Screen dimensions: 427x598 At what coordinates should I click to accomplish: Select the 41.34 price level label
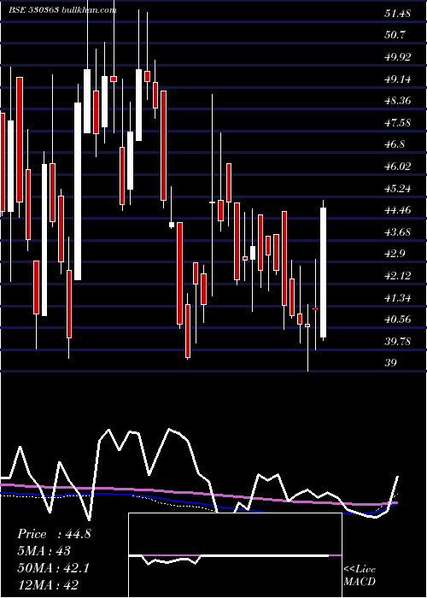coord(398,297)
